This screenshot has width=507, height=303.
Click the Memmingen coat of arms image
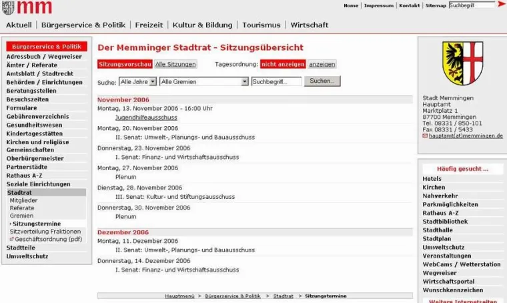[463, 63]
